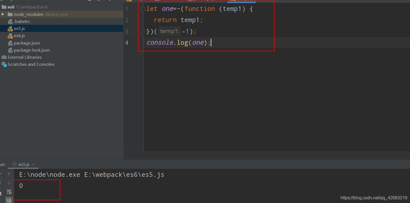Click the Up the stack trace arrow
The width and height of the screenshot is (410, 203).
point(9,174)
